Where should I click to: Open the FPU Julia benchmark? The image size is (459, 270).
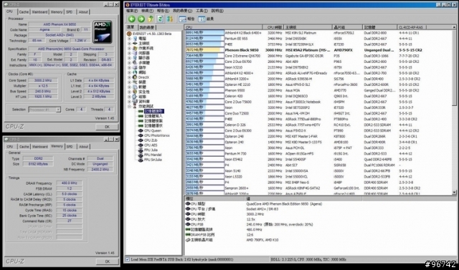(x=151, y=150)
